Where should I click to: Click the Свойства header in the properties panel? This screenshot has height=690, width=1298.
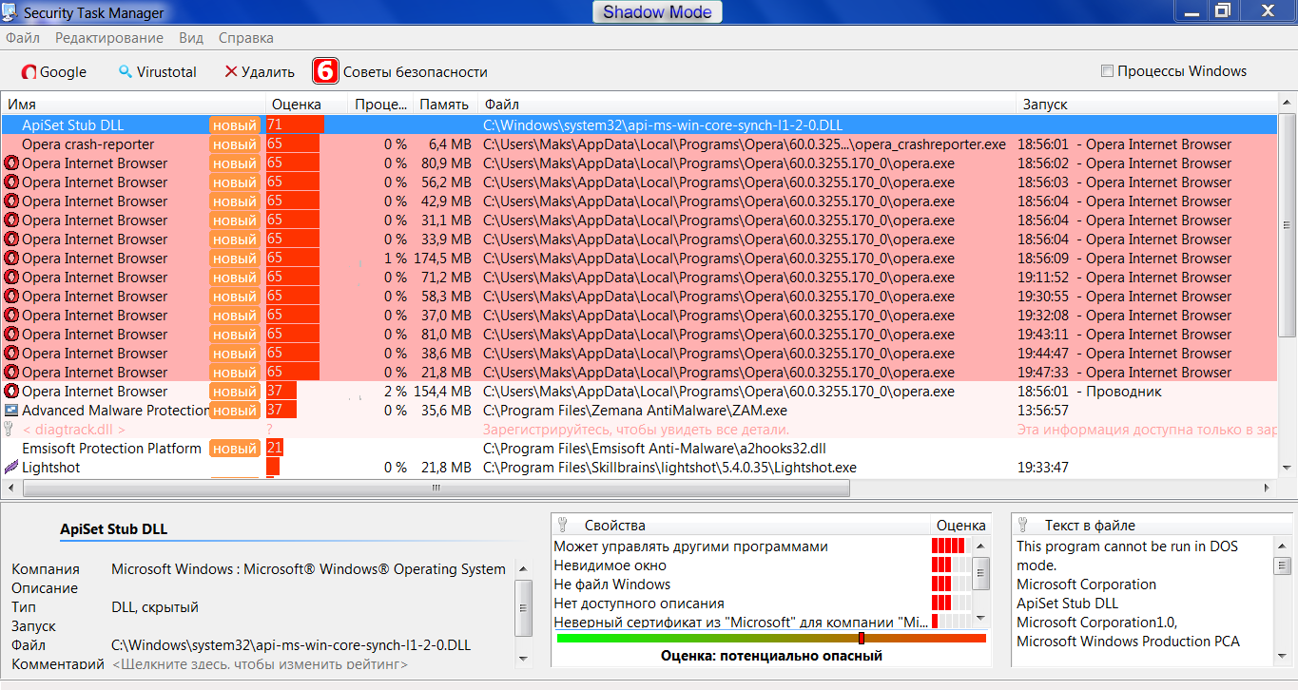pyautogui.click(x=615, y=525)
